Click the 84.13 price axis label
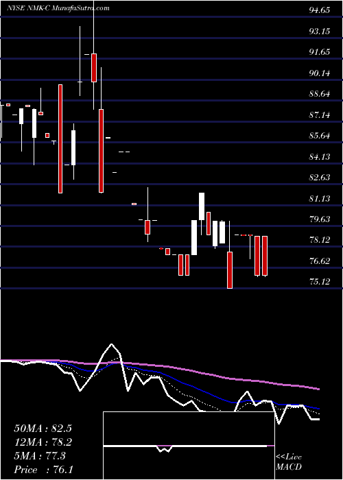Image resolution: width=343 pixels, height=480 pixels. tap(320, 157)
